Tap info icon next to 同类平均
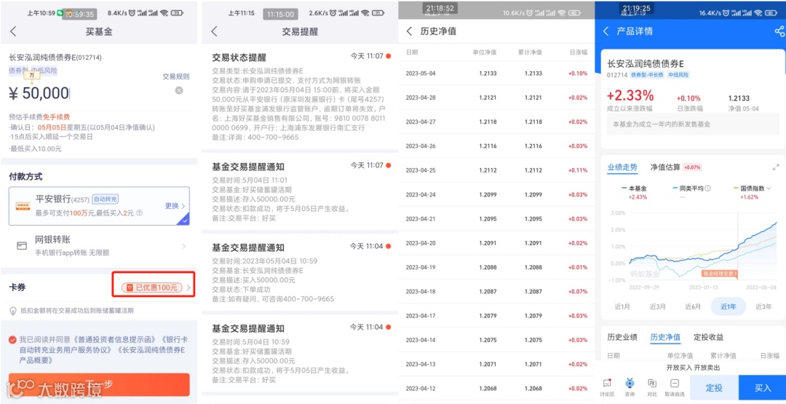The height and width of the screenshot is (404, 786). tap(708, 189)
